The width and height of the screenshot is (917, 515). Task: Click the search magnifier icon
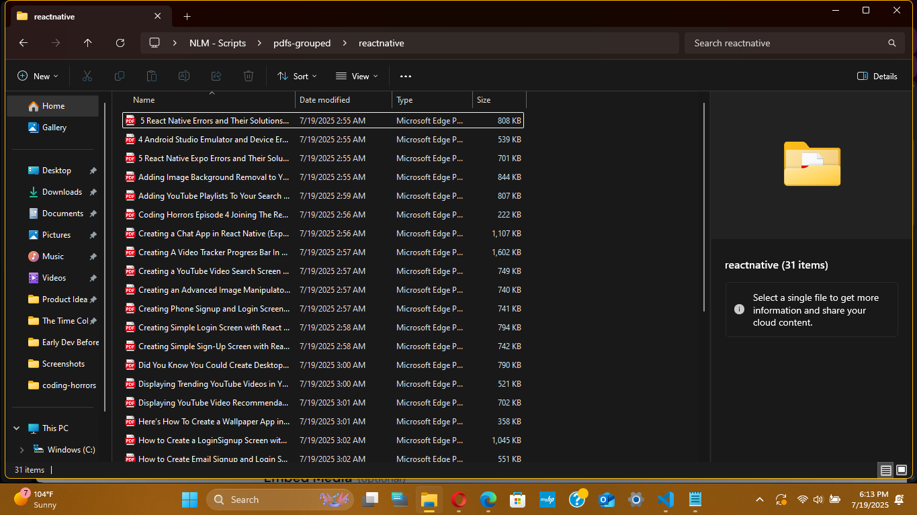click(892, 43)
